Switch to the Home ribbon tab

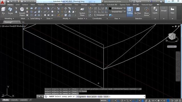(10, 5)
